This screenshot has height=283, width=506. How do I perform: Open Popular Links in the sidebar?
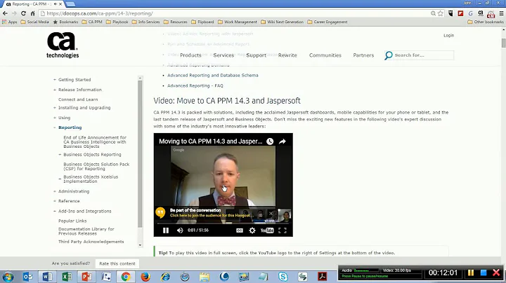[x=72, y=221]
